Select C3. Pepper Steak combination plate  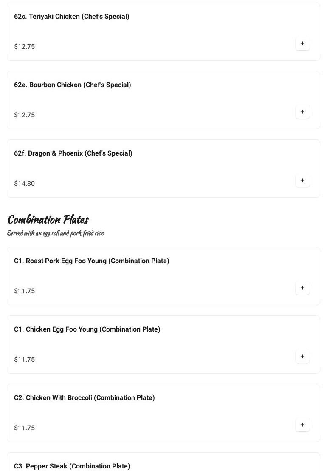coord(72,466)
